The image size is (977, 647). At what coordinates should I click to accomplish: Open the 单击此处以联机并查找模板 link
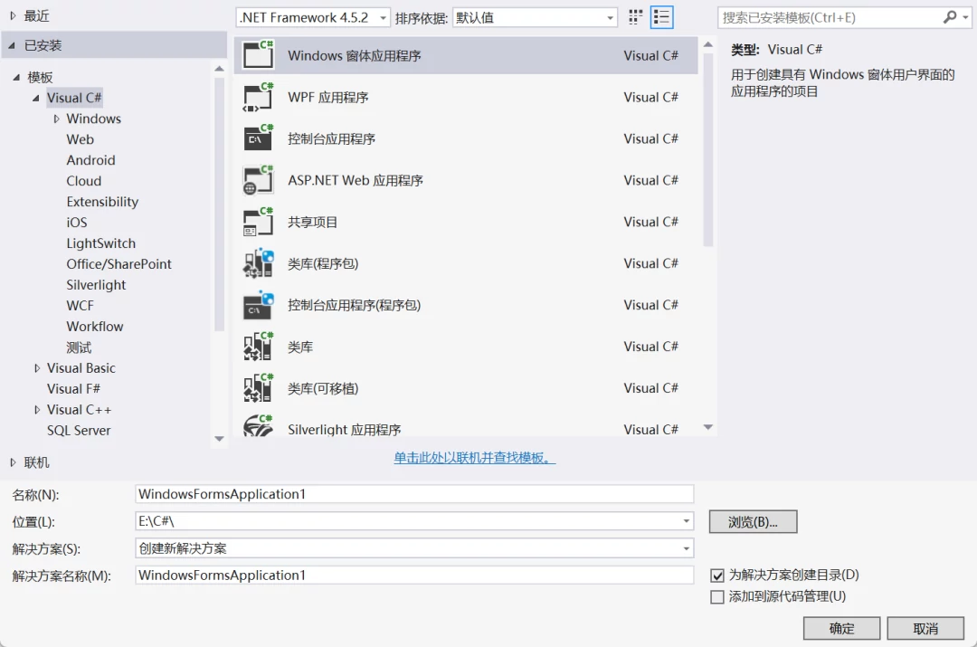(x=474, y=458)
